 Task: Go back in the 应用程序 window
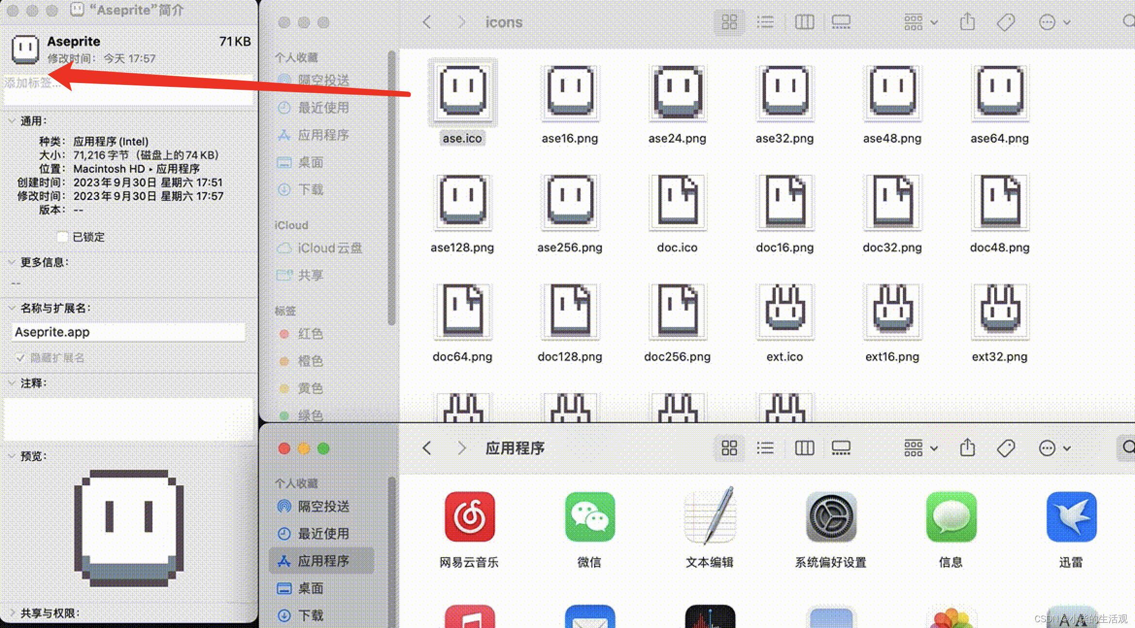(427, 448)
